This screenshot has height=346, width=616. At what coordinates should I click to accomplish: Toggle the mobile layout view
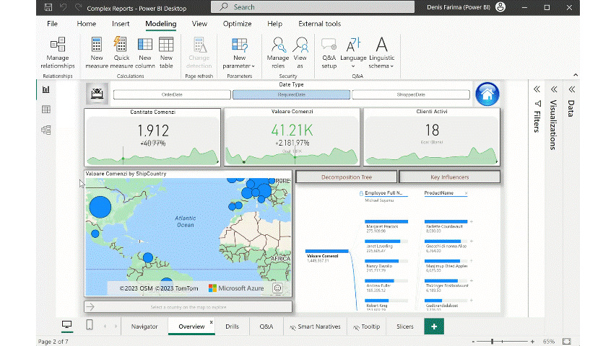pyautogui.click(x=90, y=326)
